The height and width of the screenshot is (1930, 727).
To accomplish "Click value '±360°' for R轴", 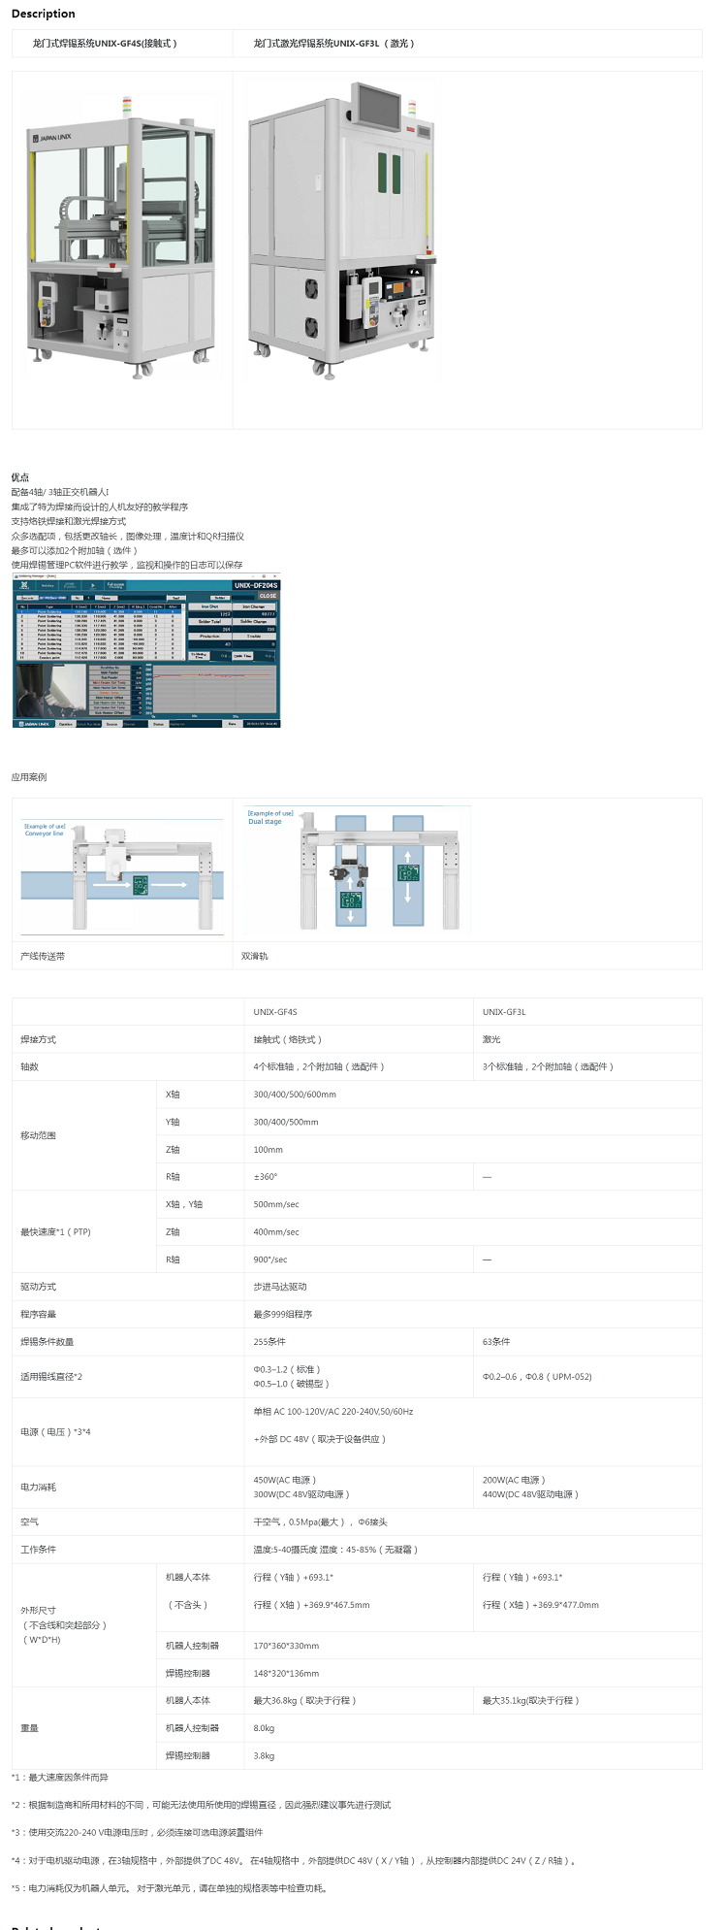I will click(x=266, y=1177).
